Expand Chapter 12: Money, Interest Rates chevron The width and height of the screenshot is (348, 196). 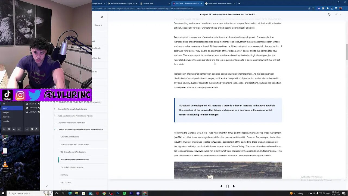pyautogui.click(x=55, y=102)
